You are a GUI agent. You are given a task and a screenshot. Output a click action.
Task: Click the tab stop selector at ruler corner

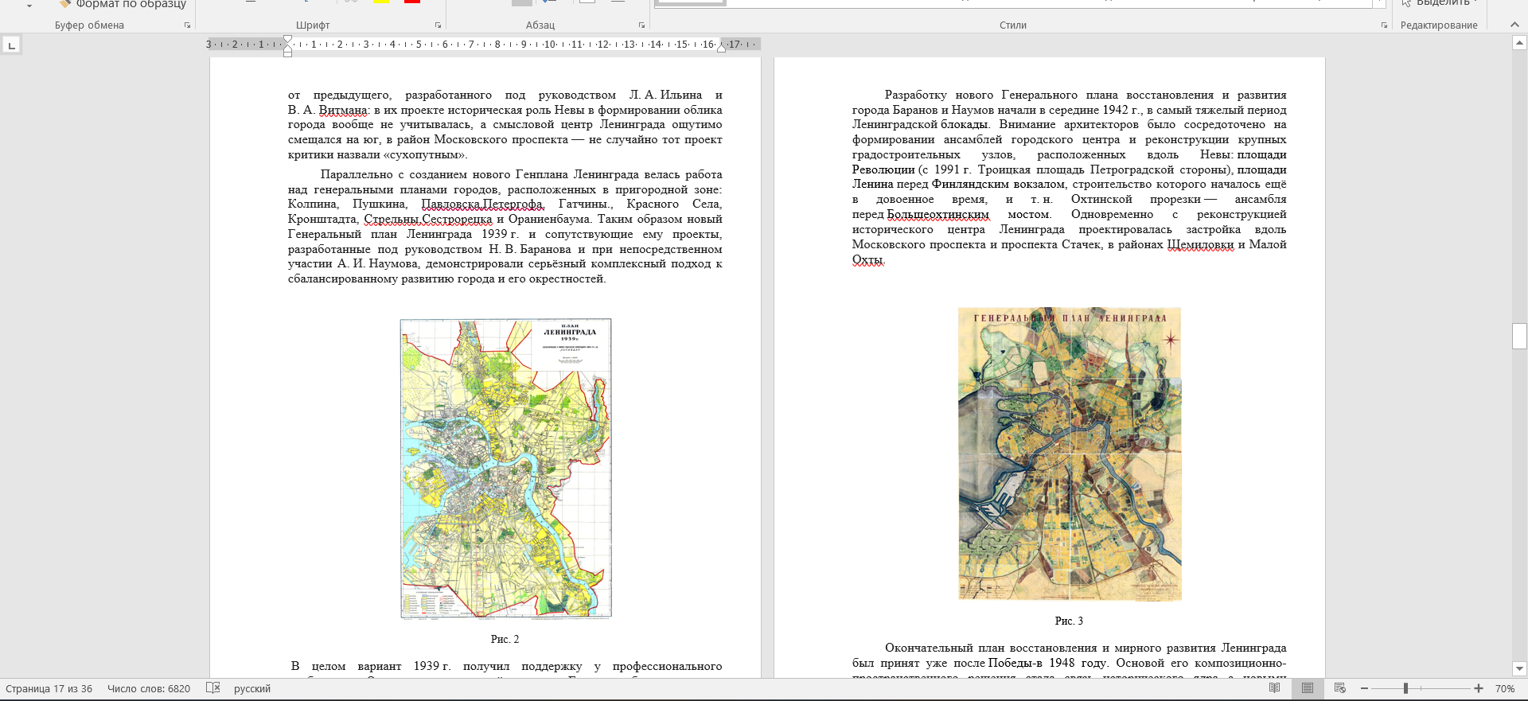(x=11, y=45)
